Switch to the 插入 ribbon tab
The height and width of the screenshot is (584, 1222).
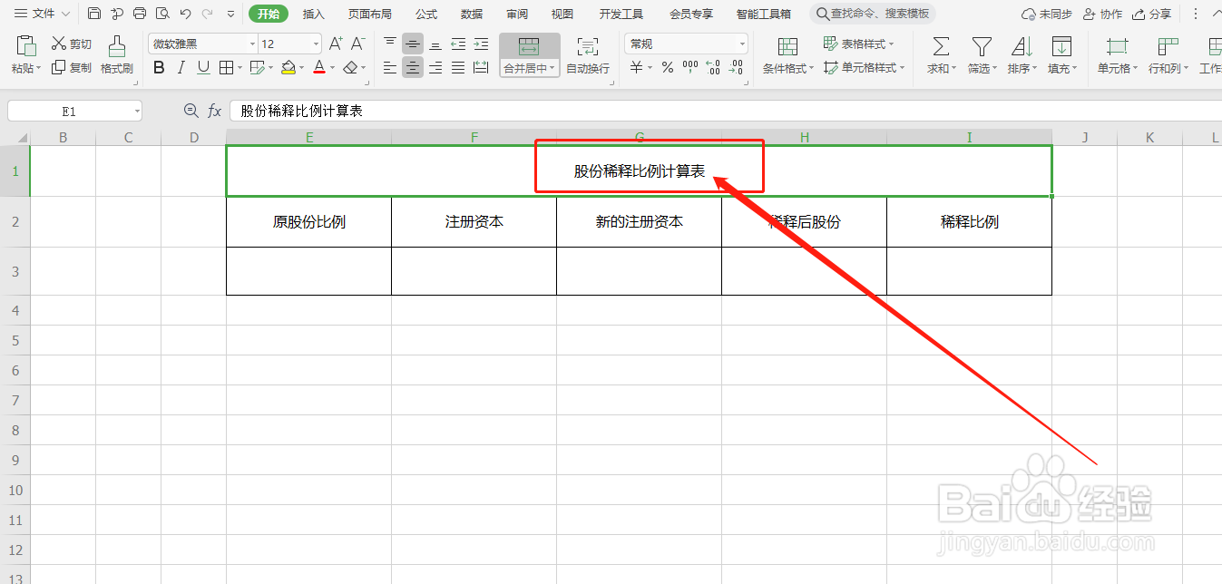(x=313, y=14)
